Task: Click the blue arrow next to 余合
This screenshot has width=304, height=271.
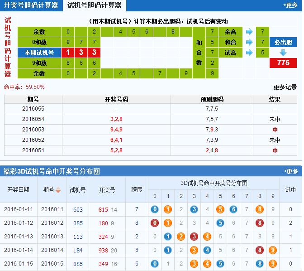Action: point(249,32)
